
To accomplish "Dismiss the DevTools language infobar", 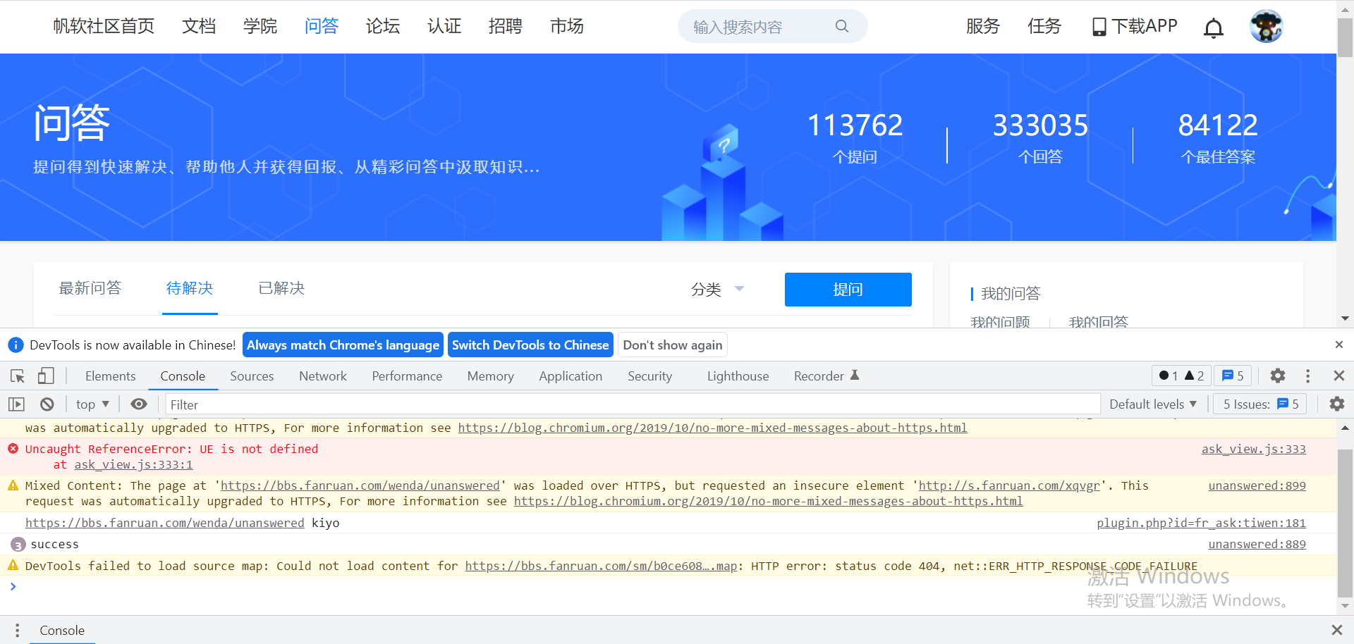I will pyautogui.click(x=1338, y=345).
